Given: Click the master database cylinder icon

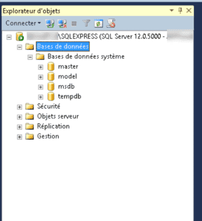Looking at the screenshot, I should tap(51, 66).
